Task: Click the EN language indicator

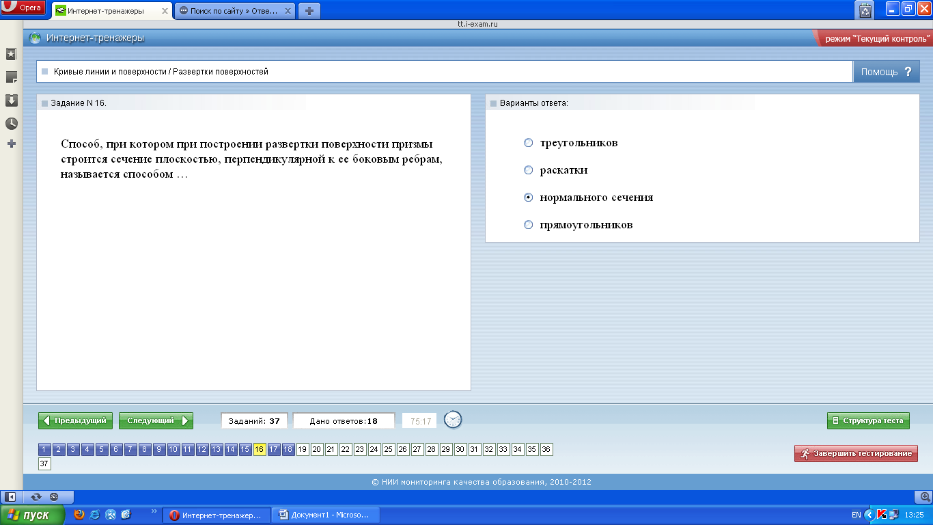Action: [x=856, y=515]
